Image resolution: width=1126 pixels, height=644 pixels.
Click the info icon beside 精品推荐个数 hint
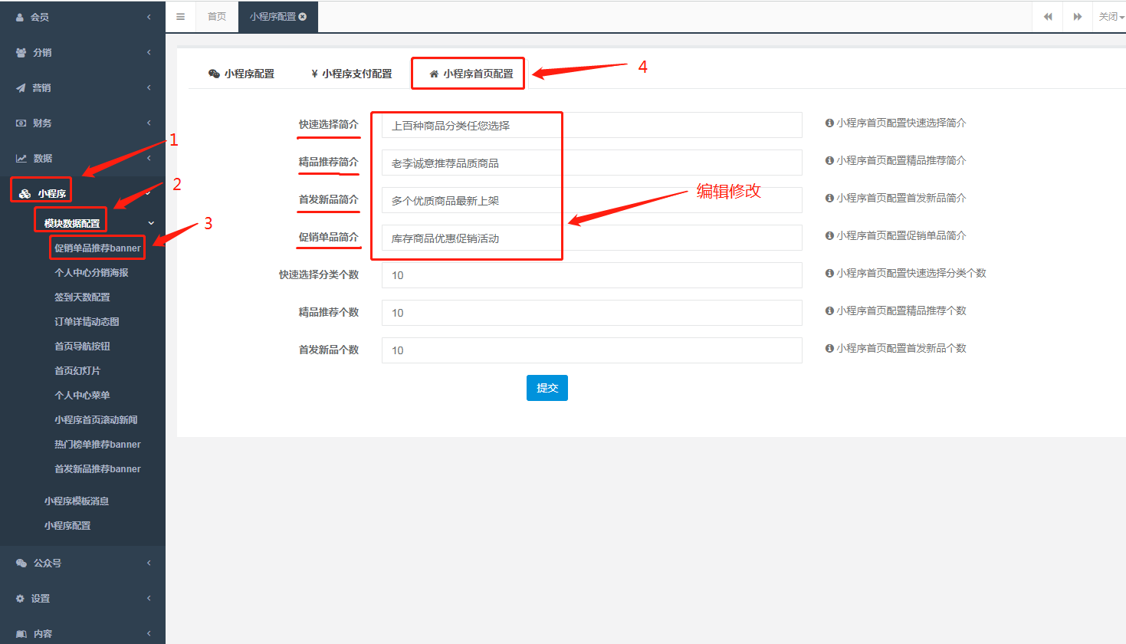pos(829,310)
